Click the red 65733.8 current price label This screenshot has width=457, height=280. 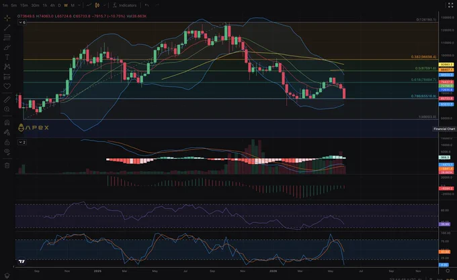click(446, 98)
